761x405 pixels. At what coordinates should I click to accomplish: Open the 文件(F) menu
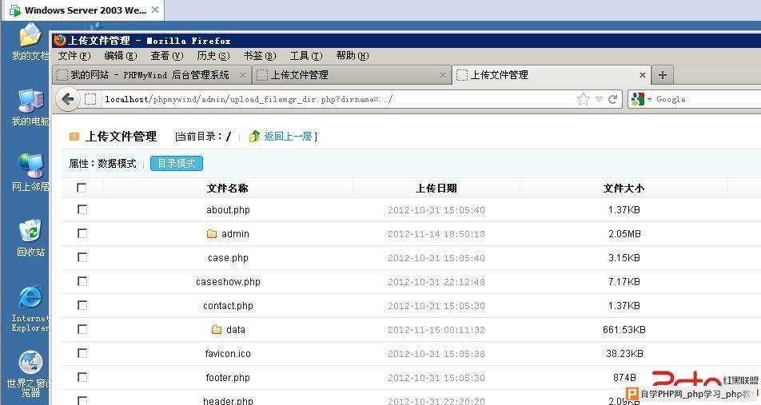[x=74, y=56]
